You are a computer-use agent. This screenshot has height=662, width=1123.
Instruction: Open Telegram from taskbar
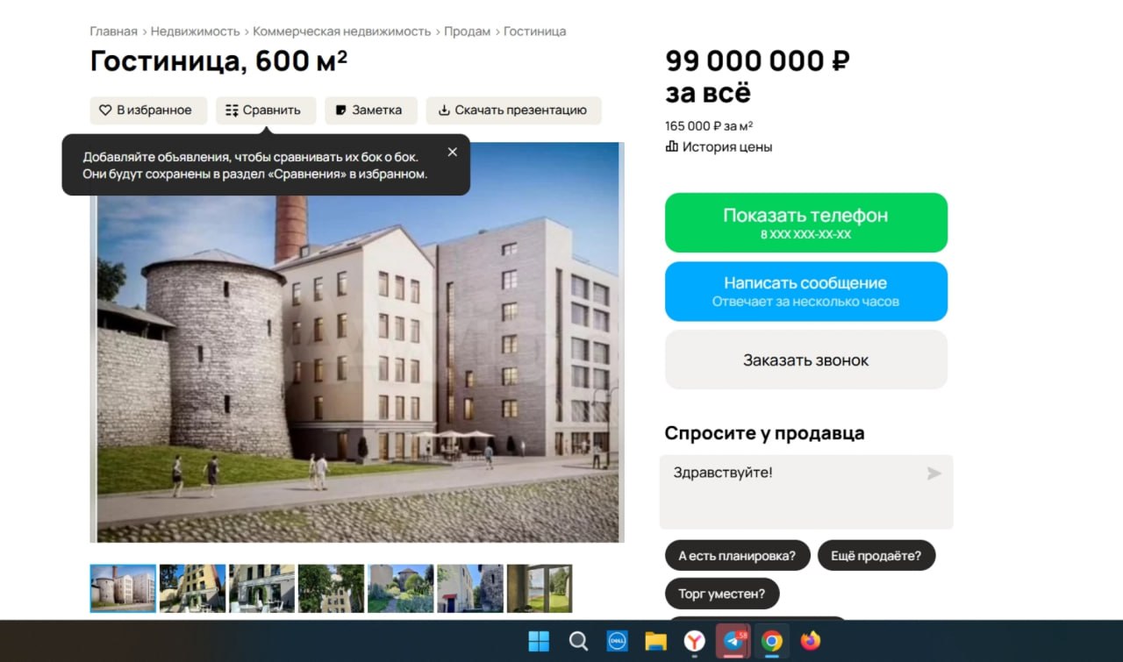point(733,642)
